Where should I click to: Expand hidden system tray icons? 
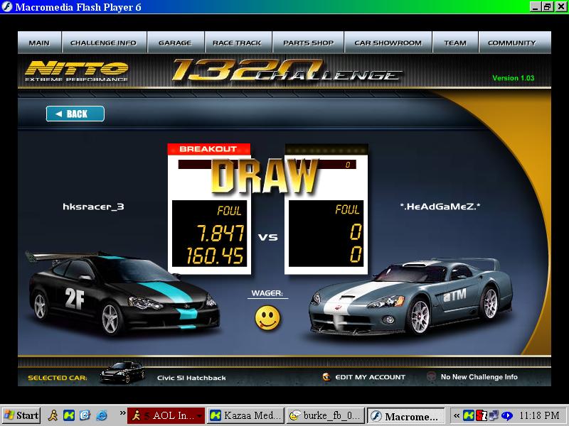[457, 415]
